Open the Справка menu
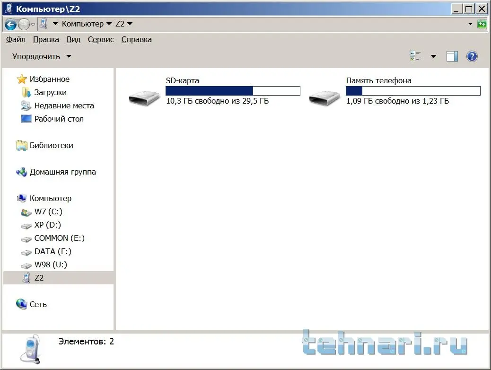The height and width of the screenshot is (370, 491). point(137,39)
